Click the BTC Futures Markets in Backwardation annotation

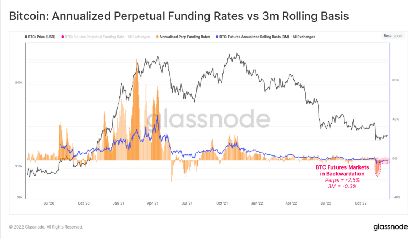pos(342,171)
